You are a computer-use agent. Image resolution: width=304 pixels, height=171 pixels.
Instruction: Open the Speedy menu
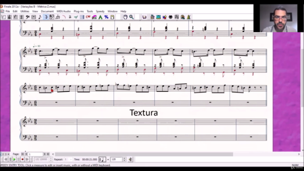(100, 11)
